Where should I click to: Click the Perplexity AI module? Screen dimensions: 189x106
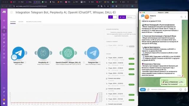click(43, 53)
